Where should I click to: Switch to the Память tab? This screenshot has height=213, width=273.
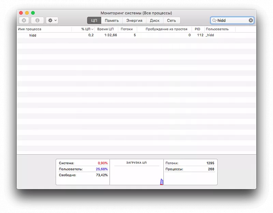point(112,20)
